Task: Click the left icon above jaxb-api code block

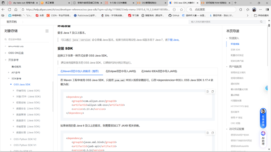Action: pos(208,133)
